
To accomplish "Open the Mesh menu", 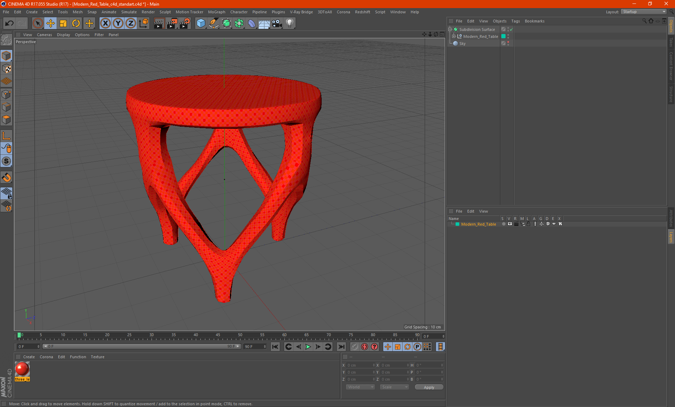I will (x=77, y=12).
